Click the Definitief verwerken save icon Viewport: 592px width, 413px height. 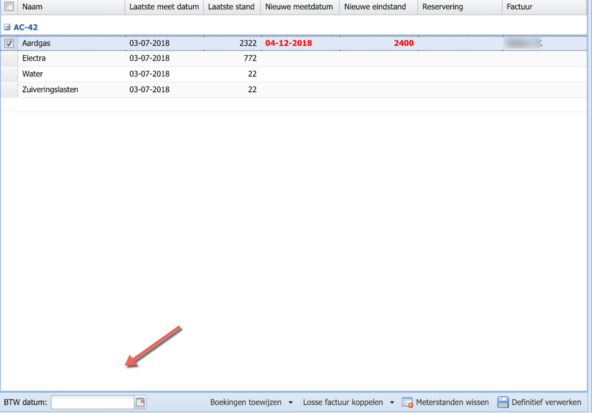click(503, 402)
